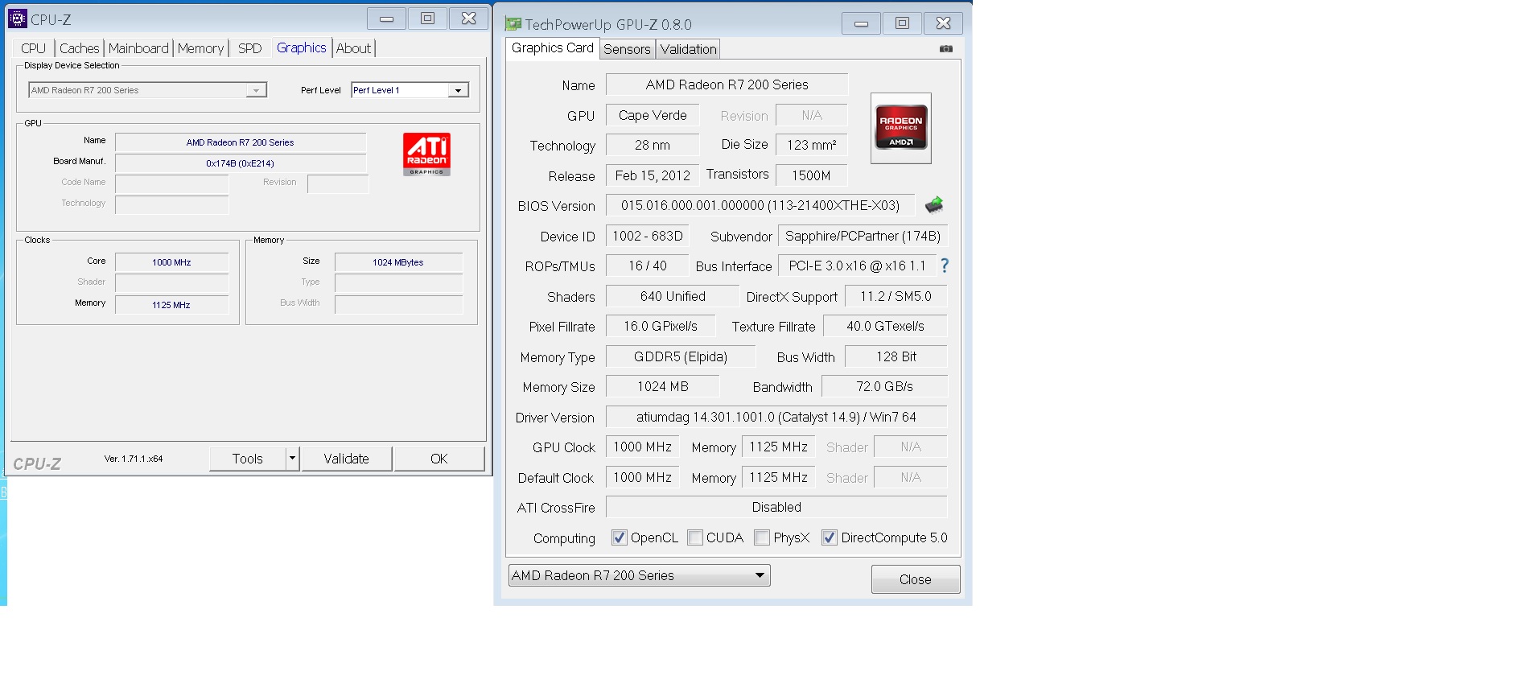Expand the Tools button dropdown arrow
This screenshot has height=700, width=1540.
pos(292,459)
